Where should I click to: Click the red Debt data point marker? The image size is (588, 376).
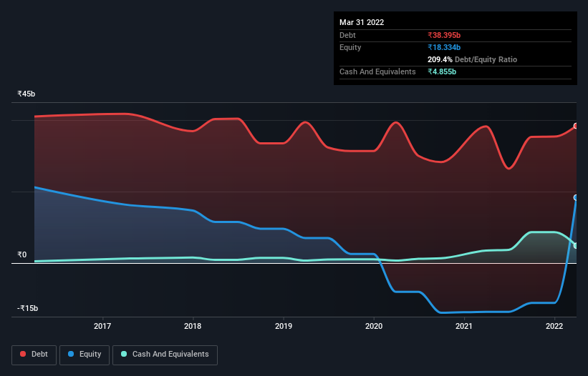(576, 126)
